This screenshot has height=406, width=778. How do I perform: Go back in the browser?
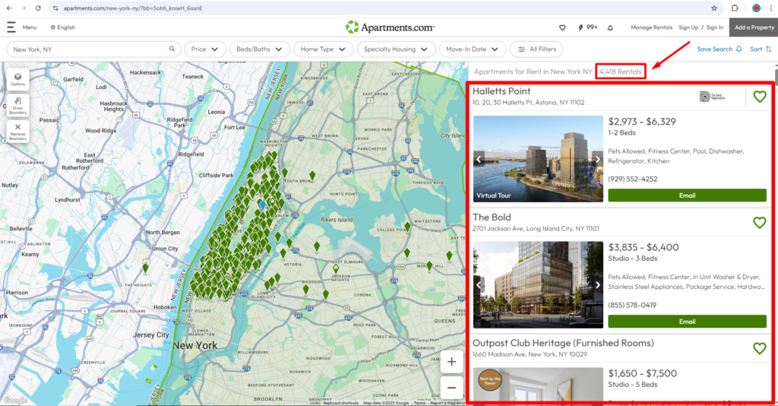pyautogui.click(x=9, y=8)
